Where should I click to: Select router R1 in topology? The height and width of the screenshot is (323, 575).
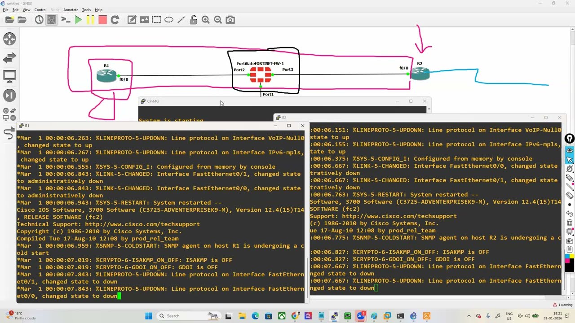106,76
